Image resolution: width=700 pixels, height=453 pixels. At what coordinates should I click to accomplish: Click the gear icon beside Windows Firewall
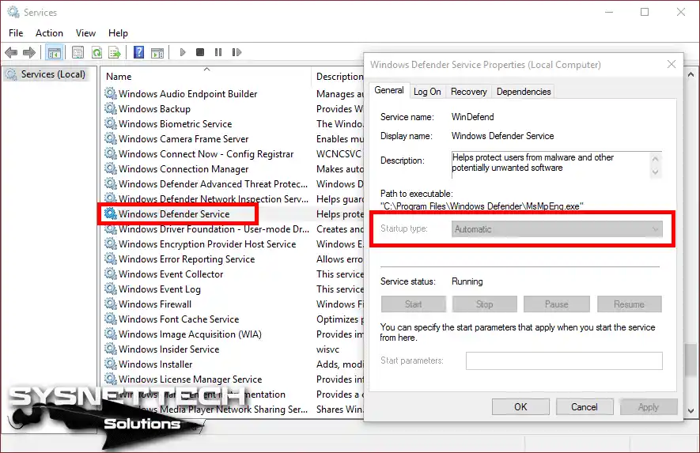(x=110, y=304)
